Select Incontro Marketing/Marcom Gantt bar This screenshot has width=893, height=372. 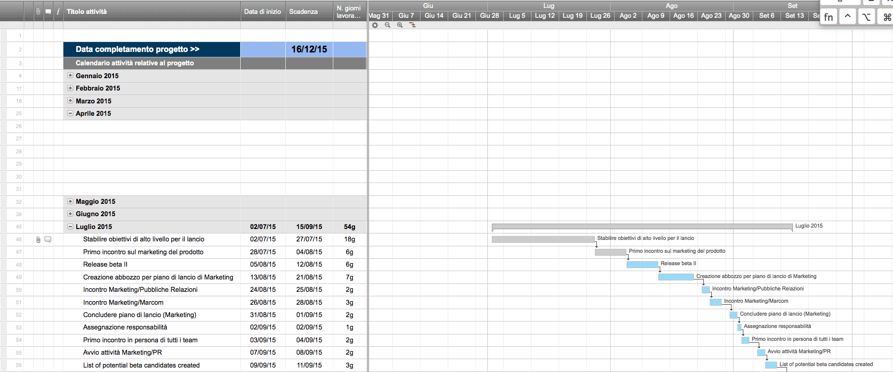tap(716, 302)
